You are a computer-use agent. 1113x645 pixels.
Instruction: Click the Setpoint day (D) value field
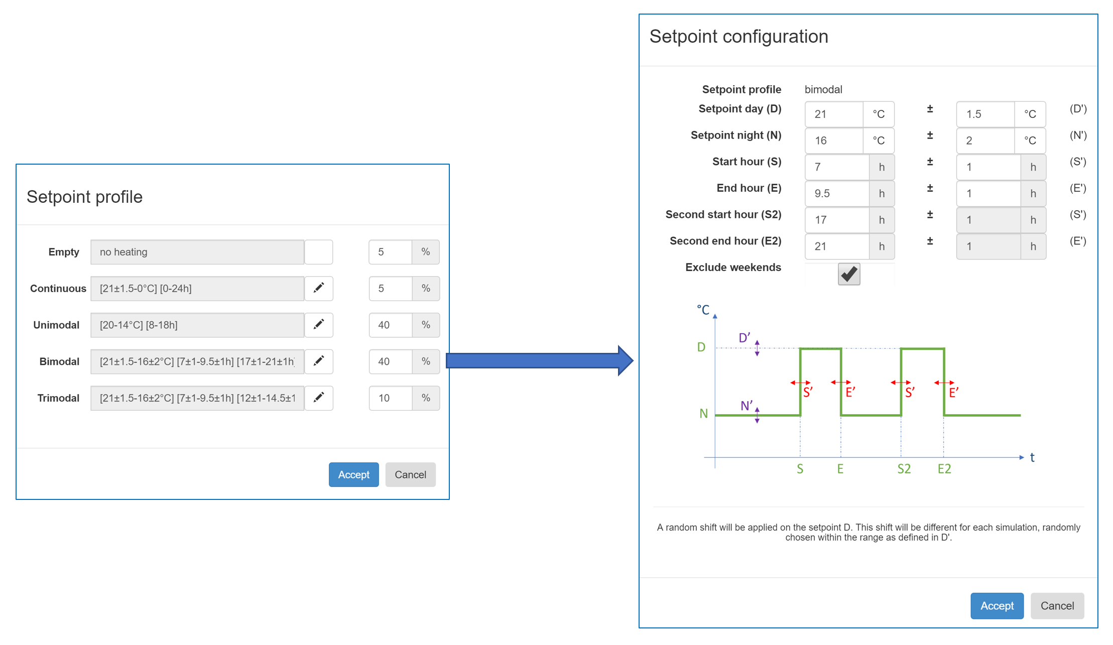(x=834, y=114)
